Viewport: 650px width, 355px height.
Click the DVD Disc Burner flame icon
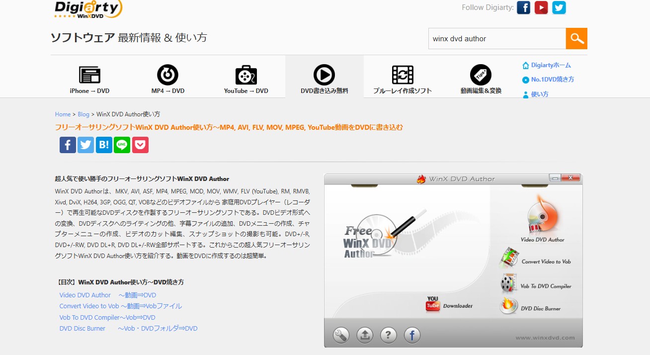(508, 306)
